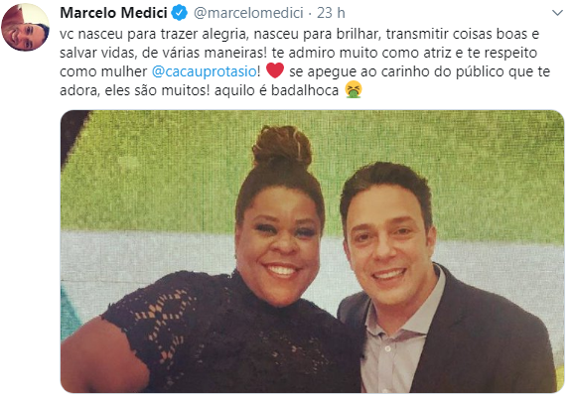The image size is (574, 400).
Task: Click the woman's hair bun in photo
Action: [282, 146]
